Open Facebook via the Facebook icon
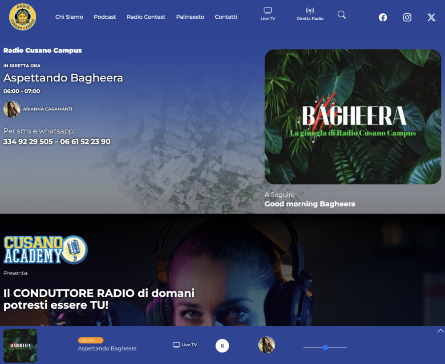Viewport: 445px width, 364px height. 383,17
